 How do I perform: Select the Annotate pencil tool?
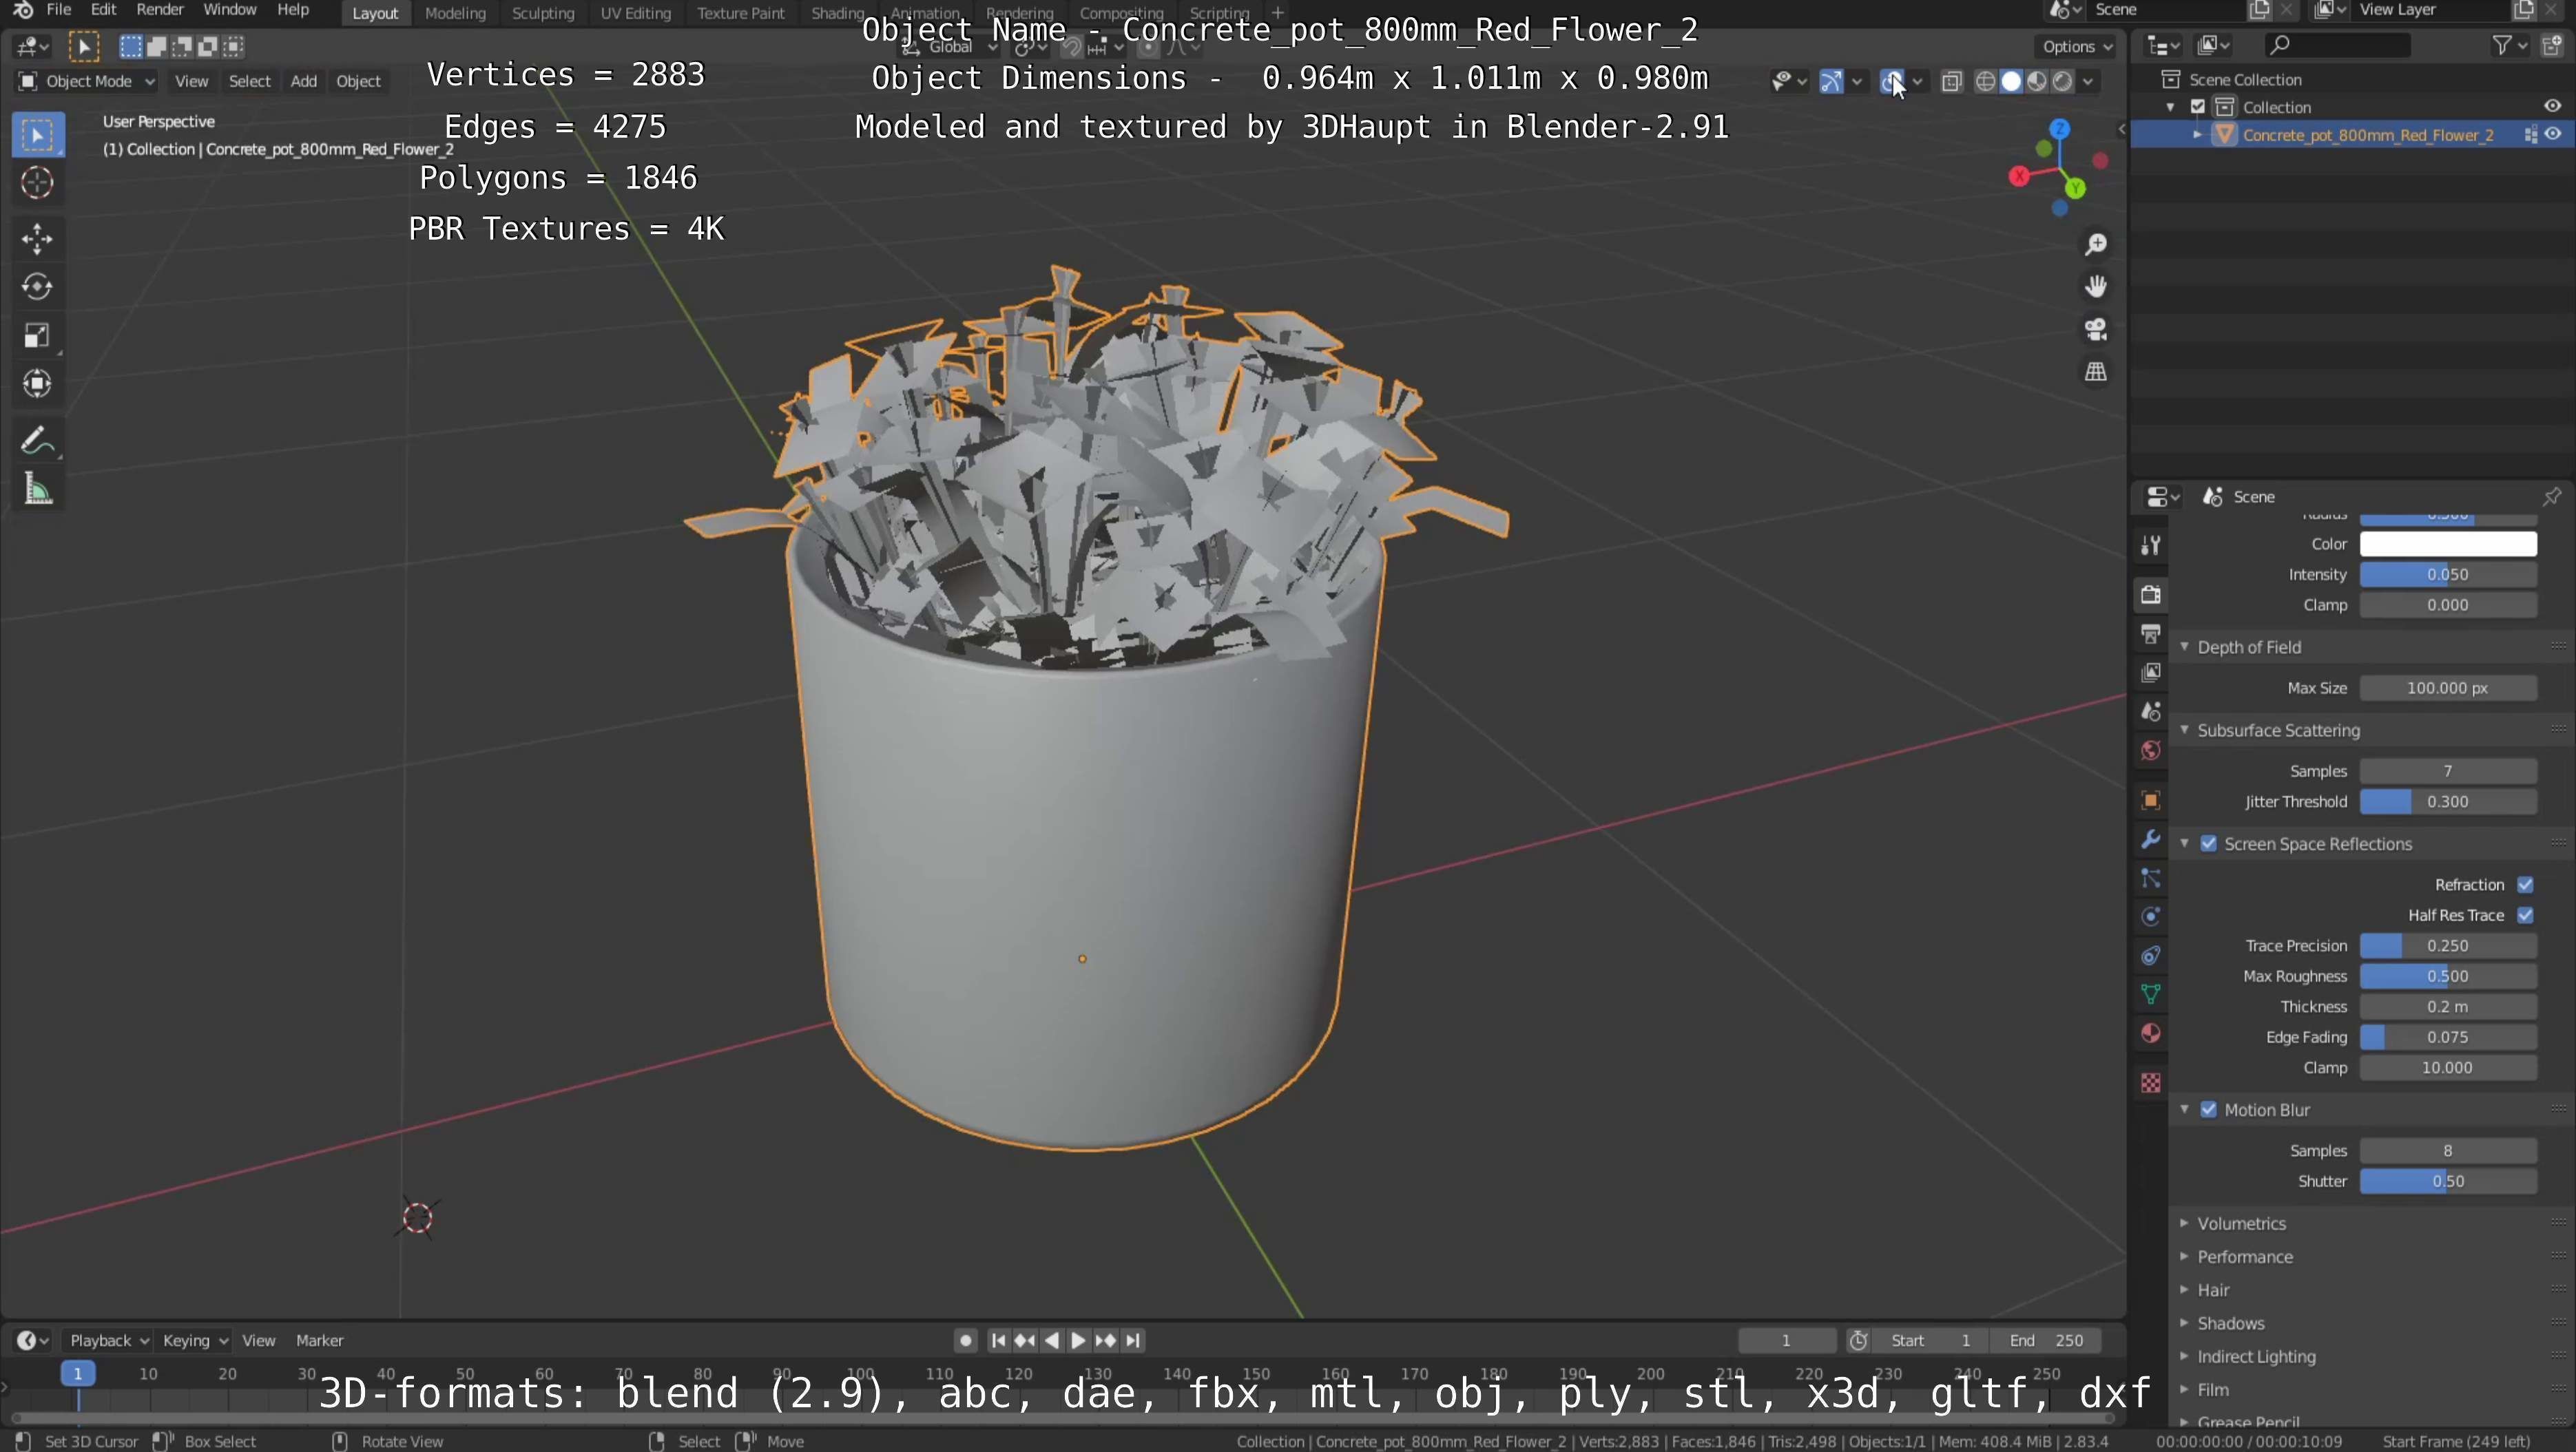pyautogui.click(x=38, y=441)
